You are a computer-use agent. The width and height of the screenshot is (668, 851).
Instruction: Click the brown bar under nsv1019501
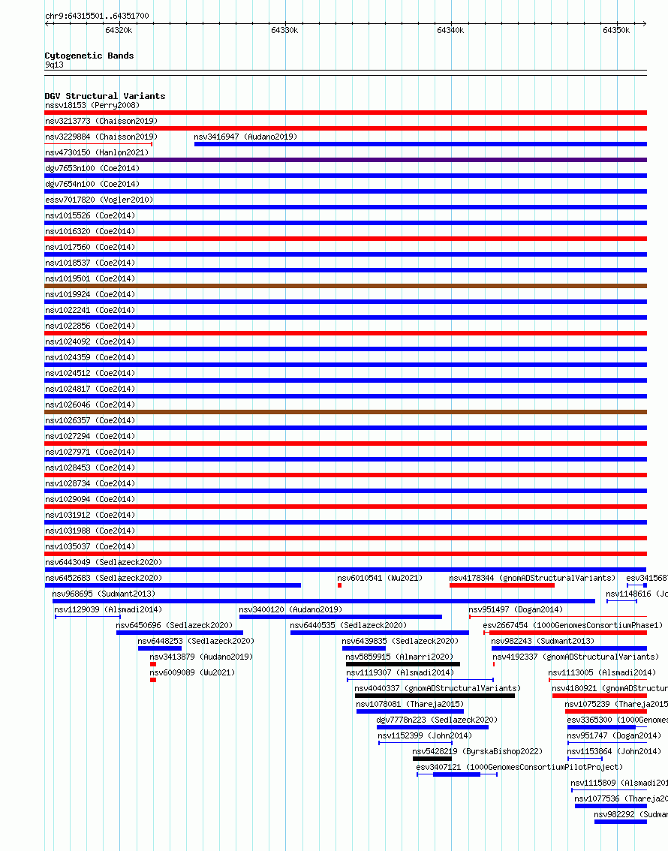(x=346, y=286)
